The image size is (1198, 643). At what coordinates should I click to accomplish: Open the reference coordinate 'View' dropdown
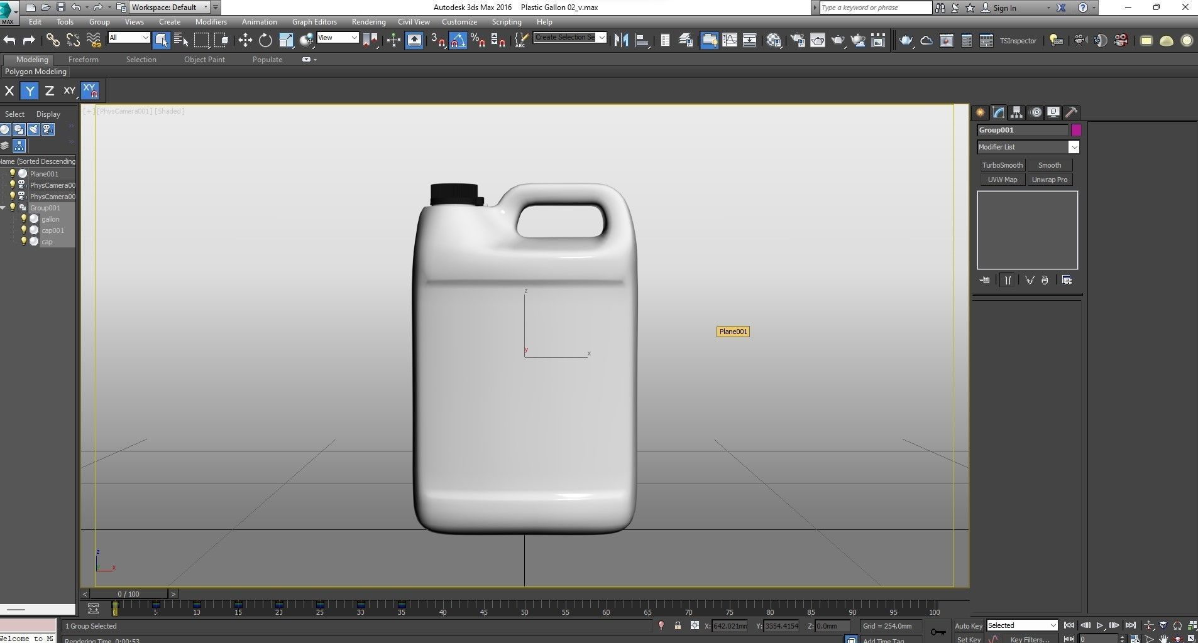[x=338, y=38]
